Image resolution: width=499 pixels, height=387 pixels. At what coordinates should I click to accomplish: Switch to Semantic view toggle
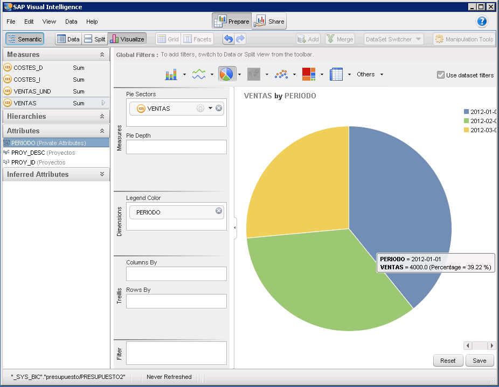(x=25, y=39)
